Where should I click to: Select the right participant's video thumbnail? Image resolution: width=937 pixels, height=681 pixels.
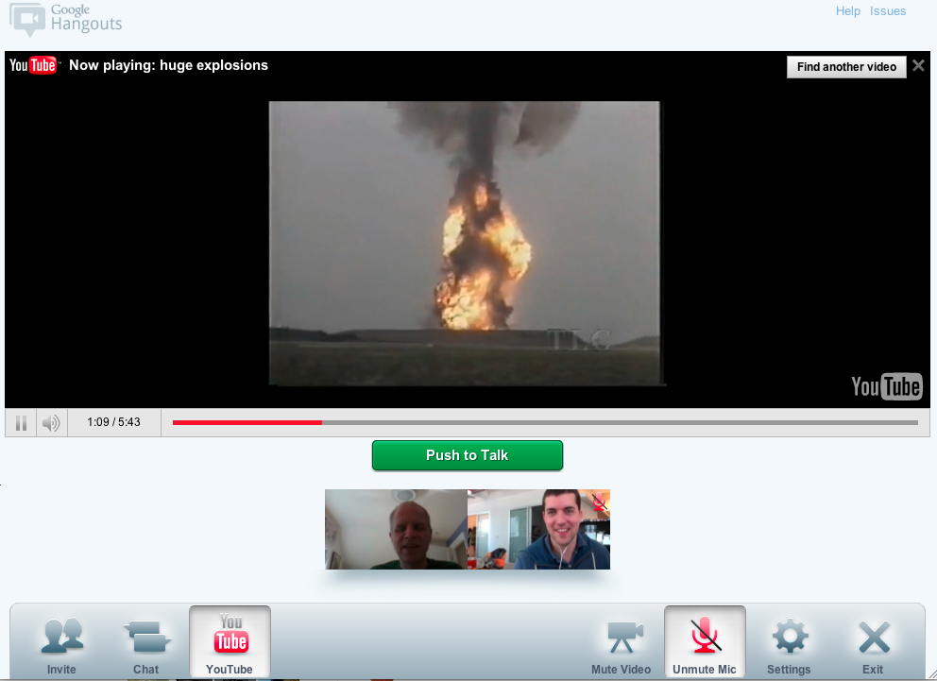coord(538,529)
